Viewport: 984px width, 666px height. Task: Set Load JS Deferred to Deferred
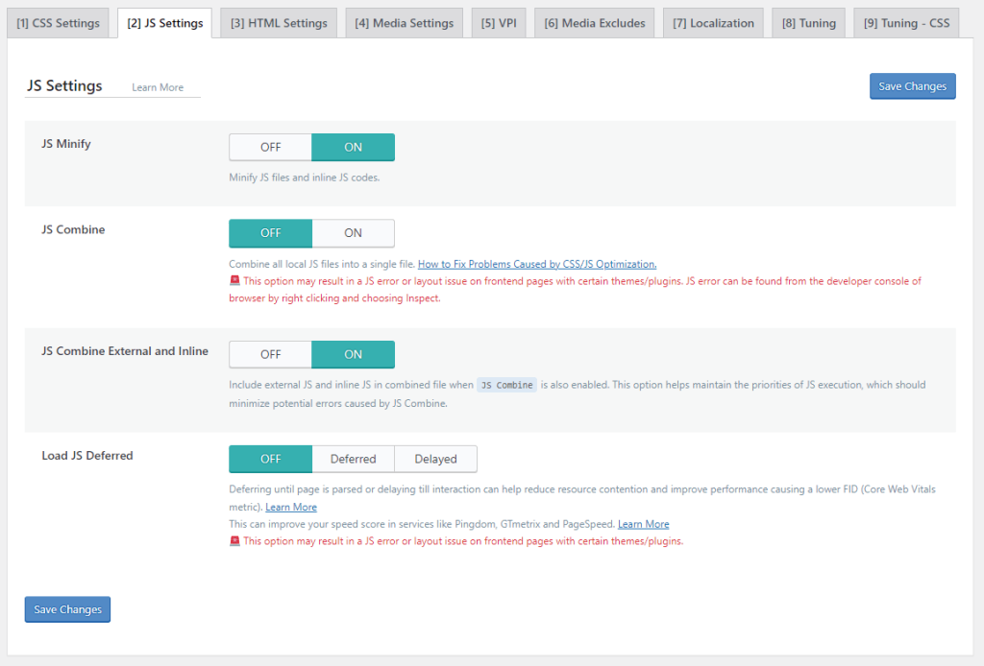pos(353,459)
